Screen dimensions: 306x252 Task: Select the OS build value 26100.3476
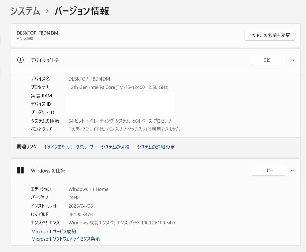81,214
